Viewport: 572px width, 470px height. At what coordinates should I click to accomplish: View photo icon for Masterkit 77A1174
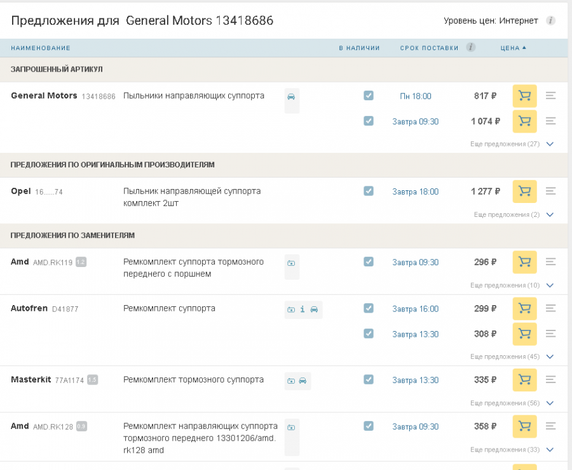291,381
